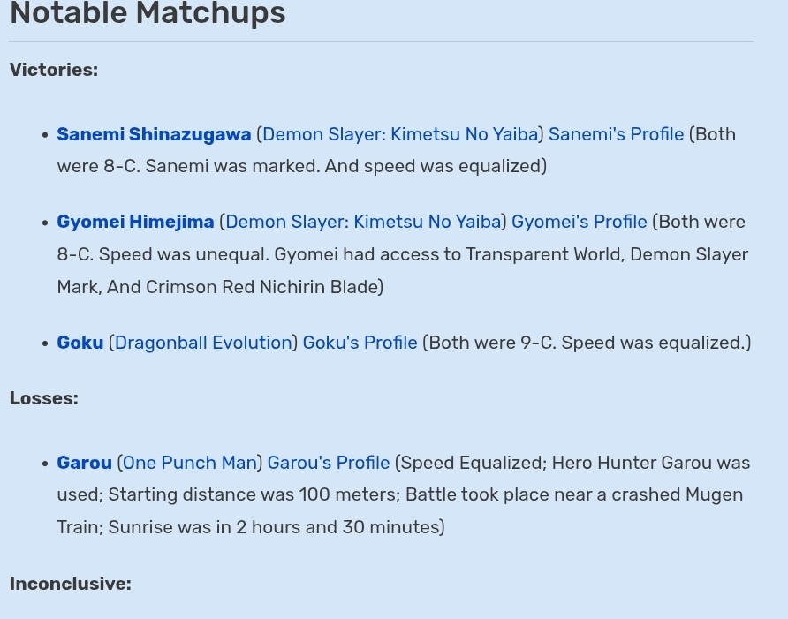Open the Goku character link
Image resolution: width=788 pixels, height=619 pixels.
(80, 343)
